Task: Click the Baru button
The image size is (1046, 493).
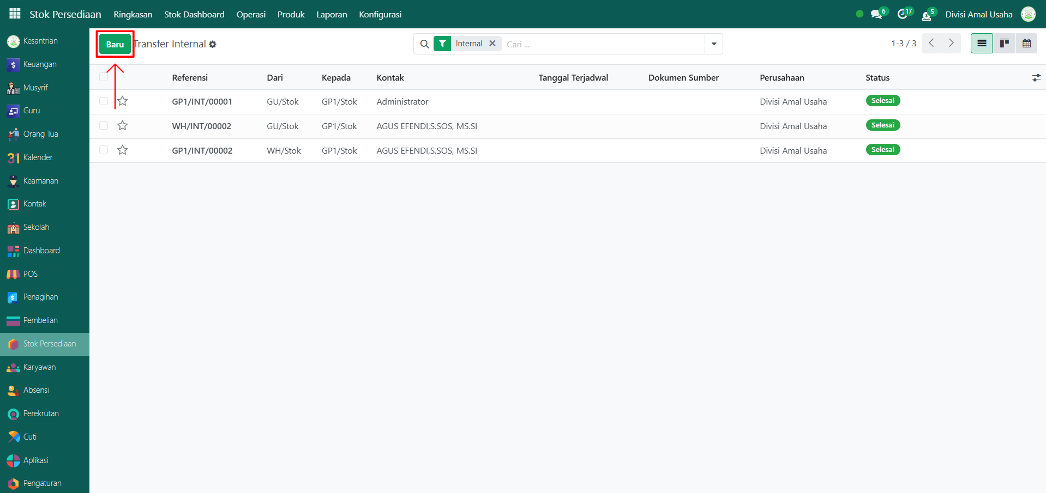Action: pos(115,45)
